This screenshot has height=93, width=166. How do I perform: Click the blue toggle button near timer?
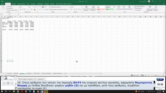(160, 79)
